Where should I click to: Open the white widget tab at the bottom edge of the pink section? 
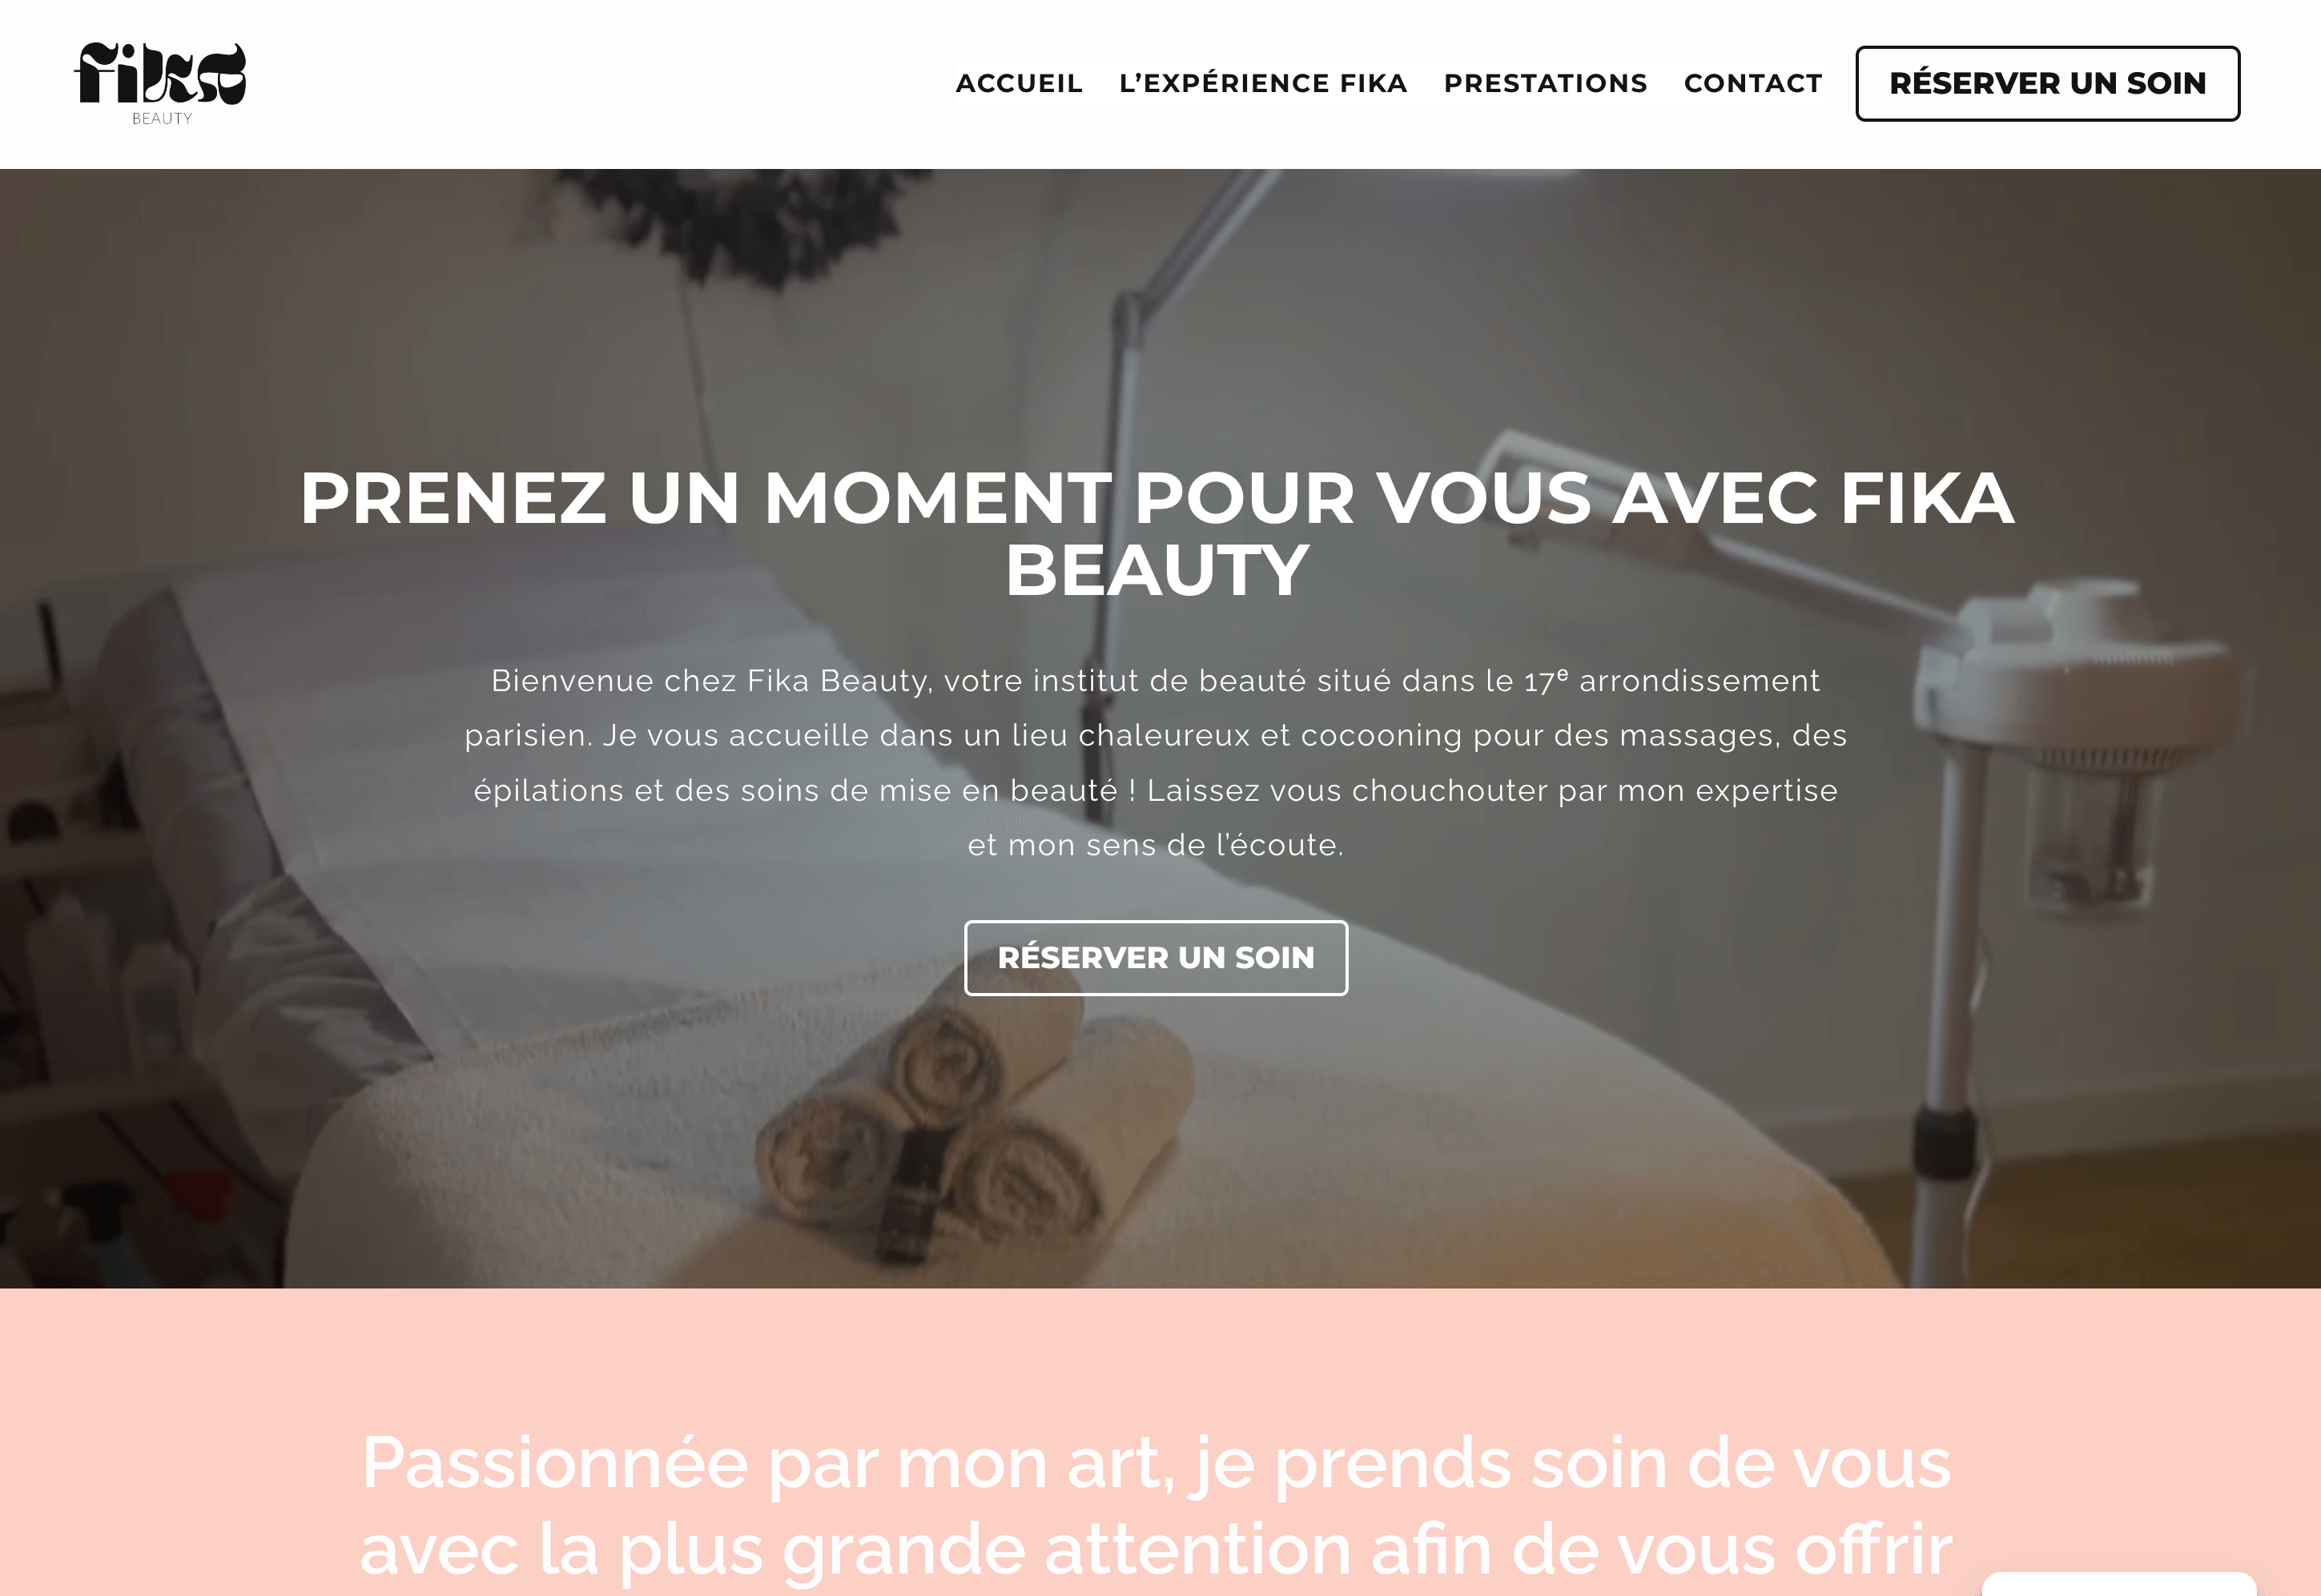coord(2118,1584)
